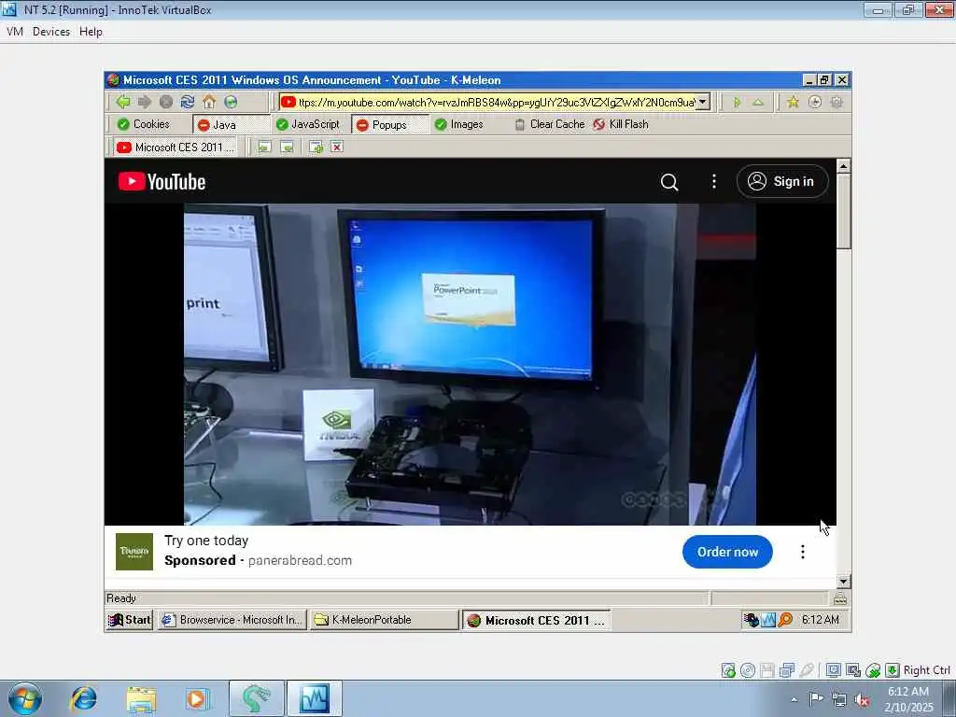The image size is (956, 717).
Task: Show hidden icons in the Windows 7 tray
Action: tap(794, 699)
